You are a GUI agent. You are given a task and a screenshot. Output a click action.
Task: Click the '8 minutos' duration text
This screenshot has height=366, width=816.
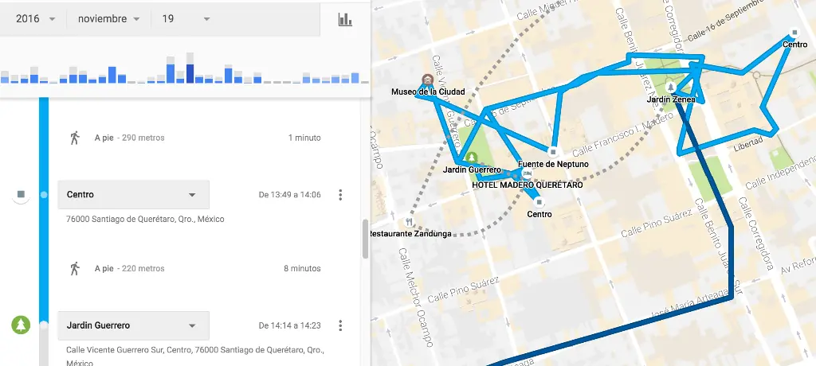click(x=302, y=269)
